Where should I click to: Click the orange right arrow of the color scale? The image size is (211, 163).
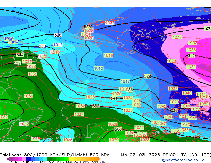[x=99, y=159]
